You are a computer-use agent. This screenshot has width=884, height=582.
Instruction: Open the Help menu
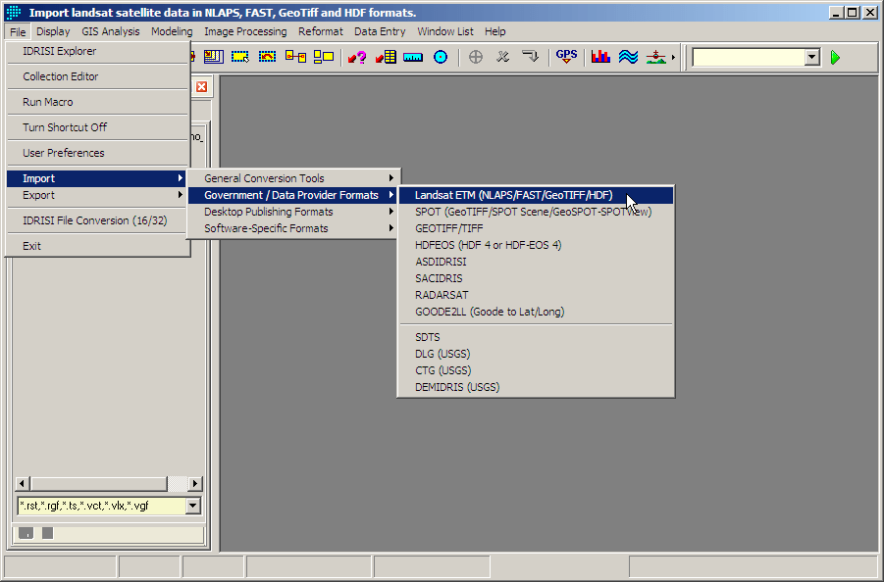pyautogui.click(x=495, y=31)
